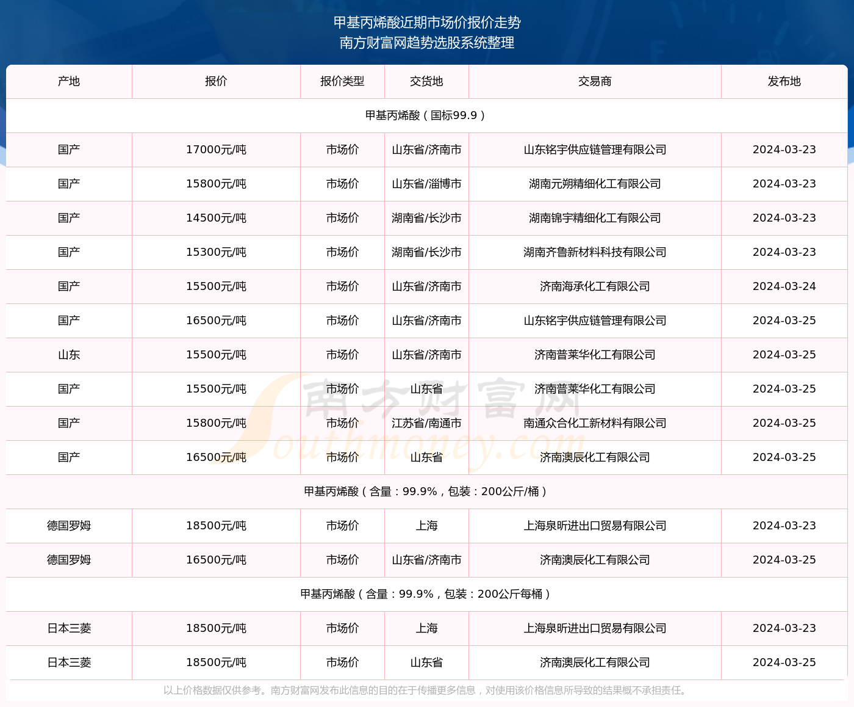This screenshot has height=707, width=854.
Task: Click section heading with 200公斤/桶
Action: click(x=426, y=491)
